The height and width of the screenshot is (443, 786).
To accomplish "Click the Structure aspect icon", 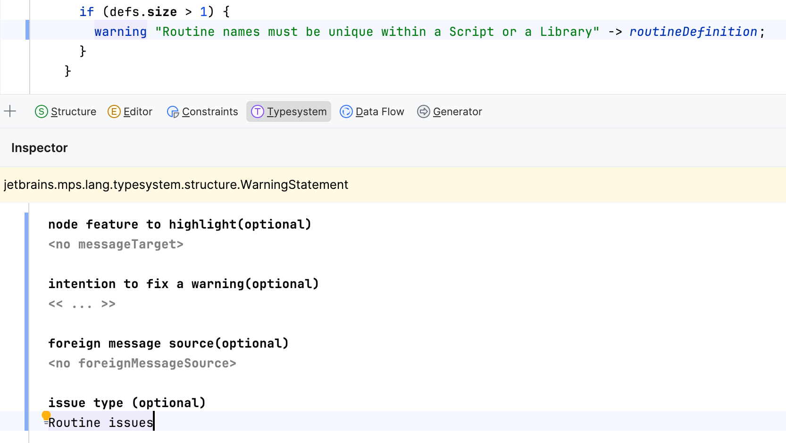I will point(41,111).
